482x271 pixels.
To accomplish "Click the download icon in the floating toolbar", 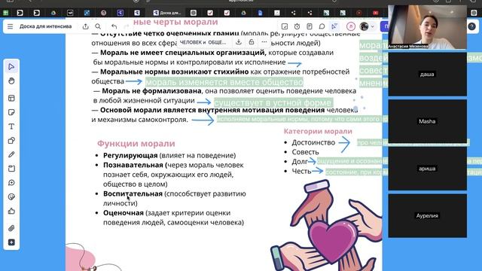I will (x=239, y=42).
